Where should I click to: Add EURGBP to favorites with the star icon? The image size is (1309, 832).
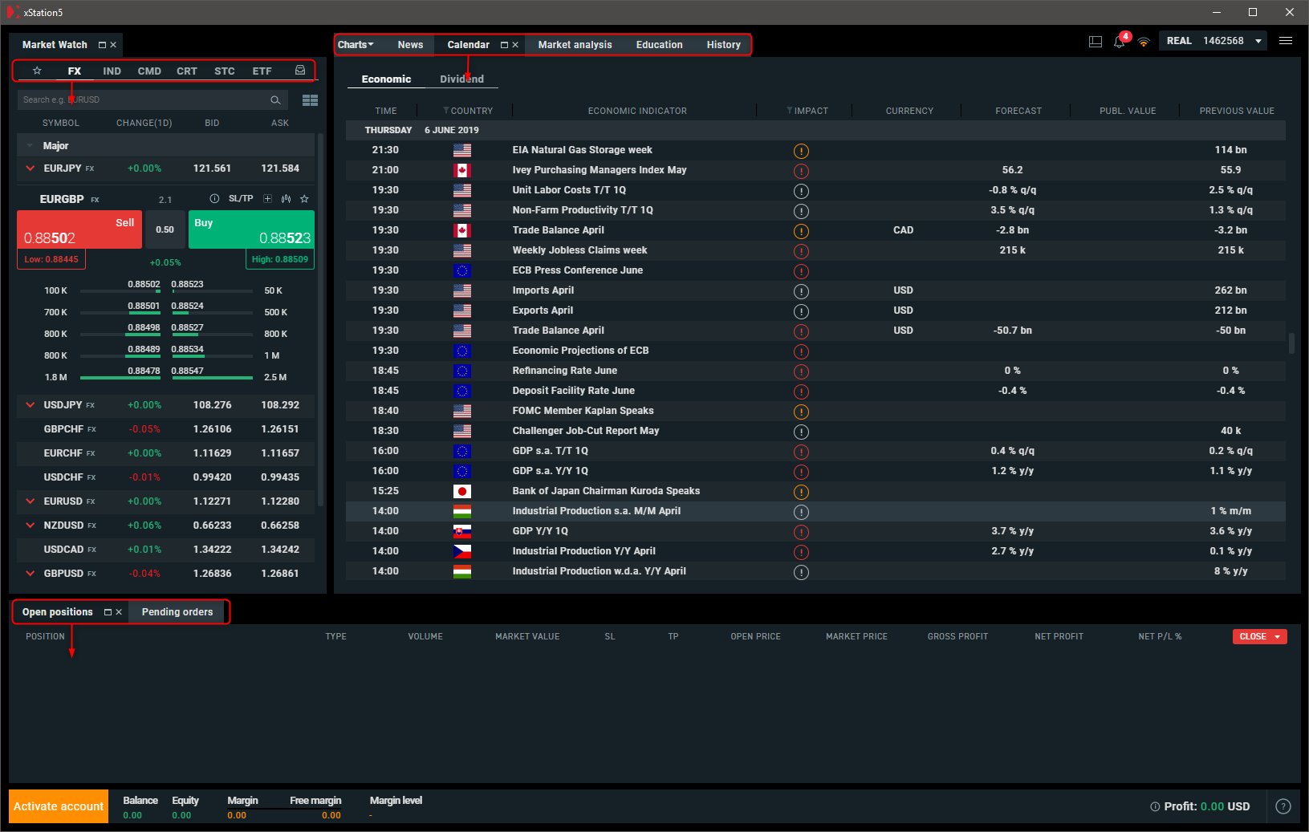click(304, 198)
